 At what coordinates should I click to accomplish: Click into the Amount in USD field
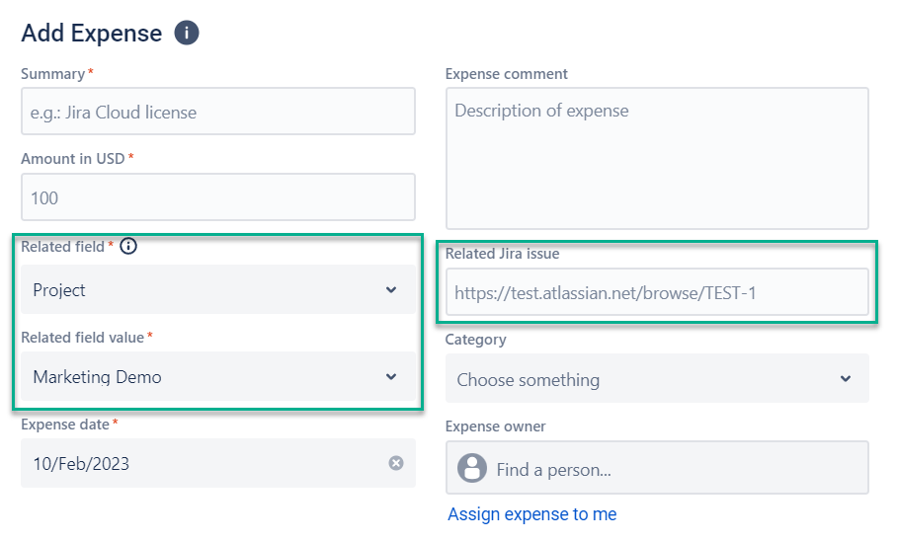pyautogui.click(x=217, y=197)
